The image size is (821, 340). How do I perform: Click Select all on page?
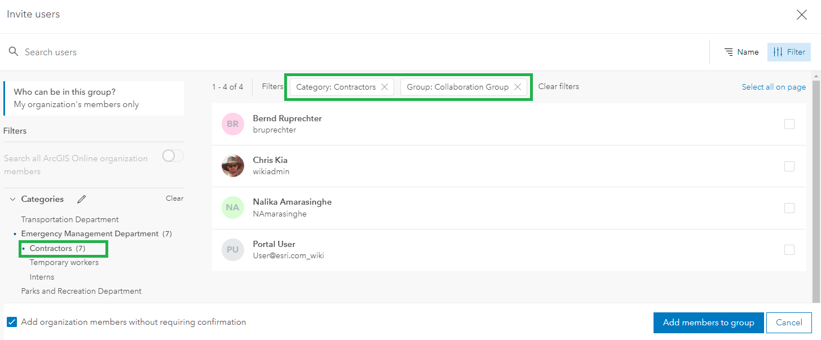pyautogui.click(x=774, y=86)
